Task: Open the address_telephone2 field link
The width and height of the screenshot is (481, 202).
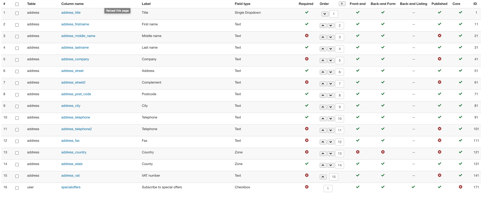Action: [x=76, y=129]
